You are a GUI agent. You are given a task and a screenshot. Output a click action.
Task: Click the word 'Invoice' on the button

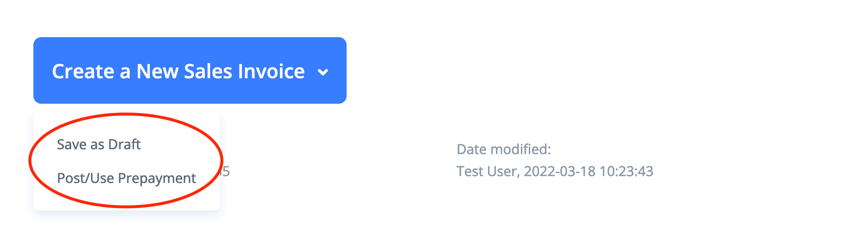coord(271,71)
